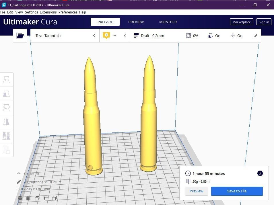Click the Cura app icon in title bar
Image resolution: width=274 pixels, height=205 pixels.
click(4, 5)
